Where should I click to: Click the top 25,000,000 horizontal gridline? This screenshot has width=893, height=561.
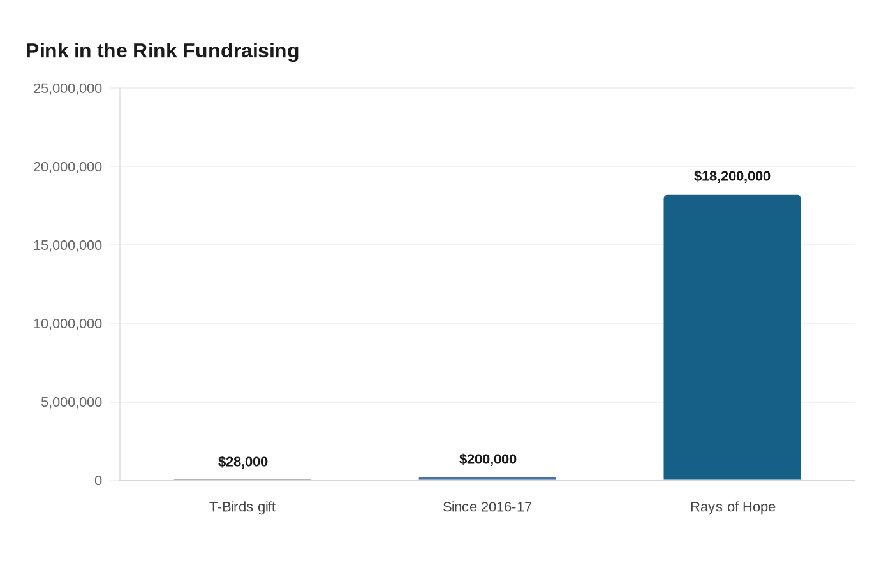487,88
